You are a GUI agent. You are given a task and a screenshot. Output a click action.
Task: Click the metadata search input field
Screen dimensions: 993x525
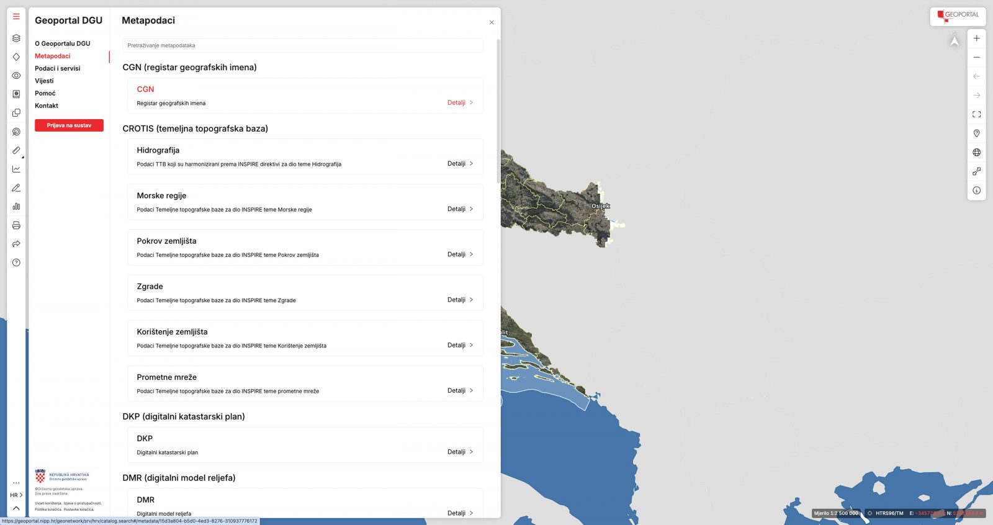click(x=303, y=45)
